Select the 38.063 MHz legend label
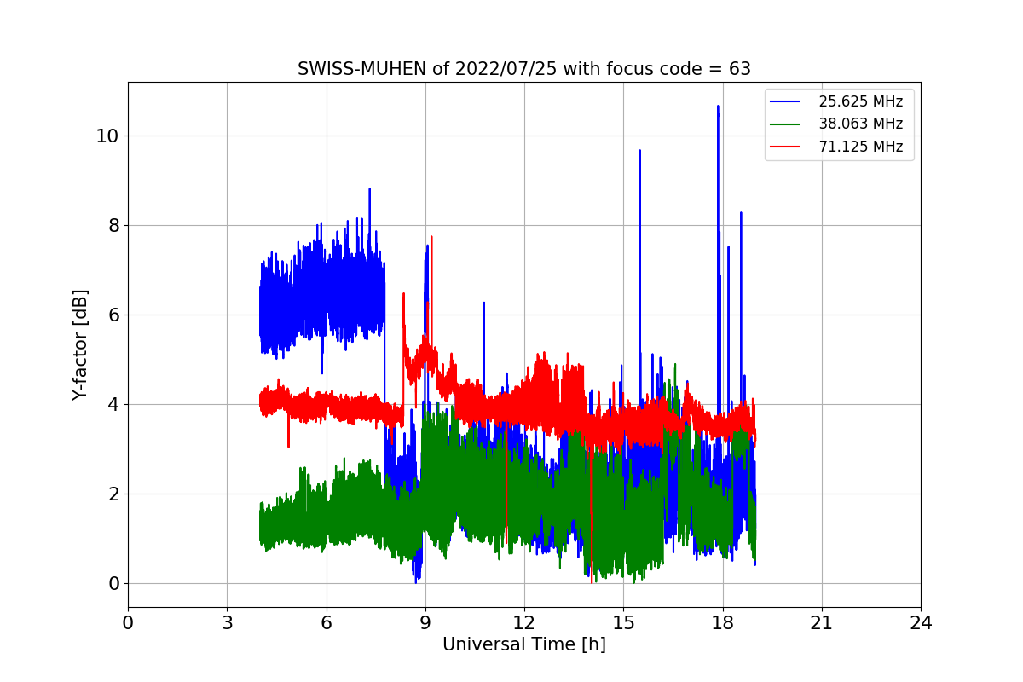This screenshot has width=1023, height=682. pos(860,124)
